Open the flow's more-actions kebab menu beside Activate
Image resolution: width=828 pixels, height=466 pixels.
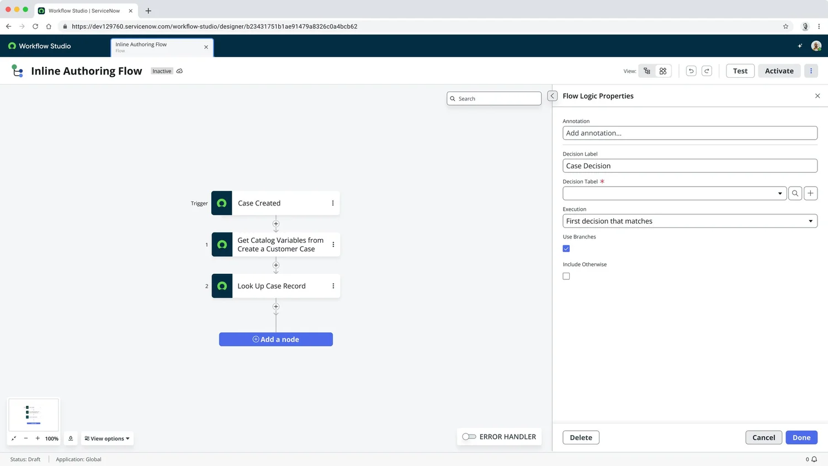tap(811, 71)
